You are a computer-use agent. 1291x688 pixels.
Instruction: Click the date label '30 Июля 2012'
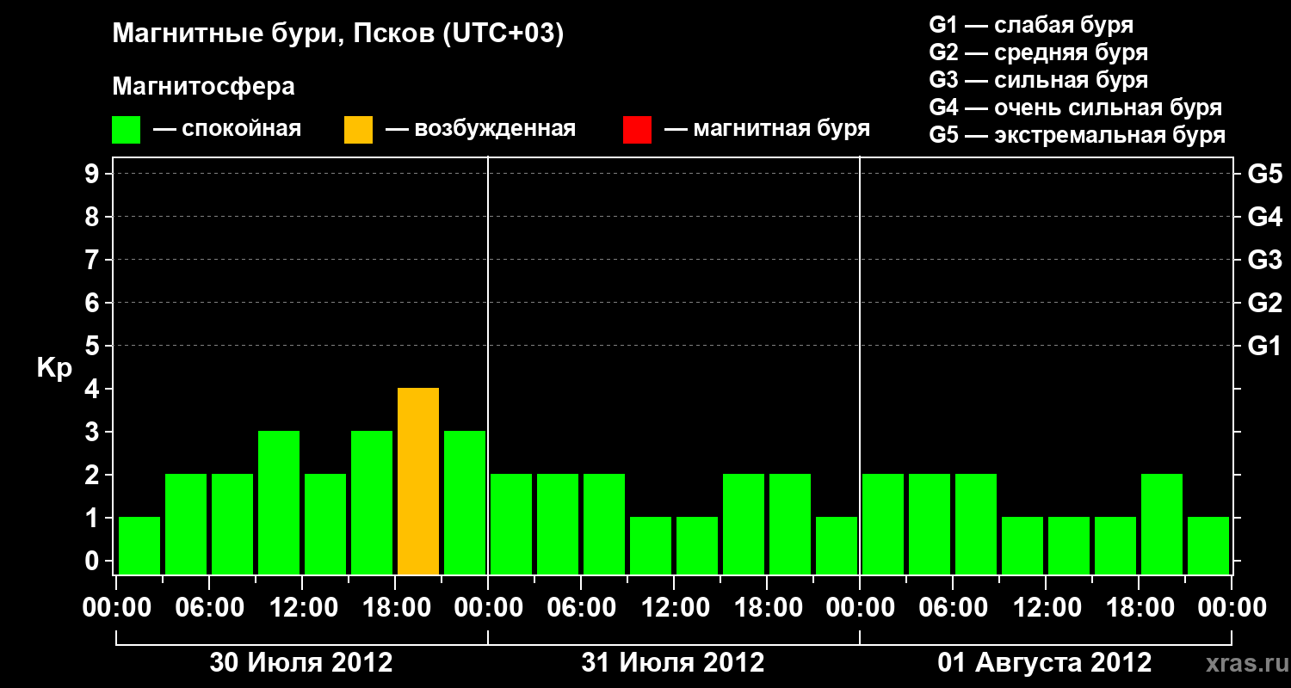[x=302, y=662]
